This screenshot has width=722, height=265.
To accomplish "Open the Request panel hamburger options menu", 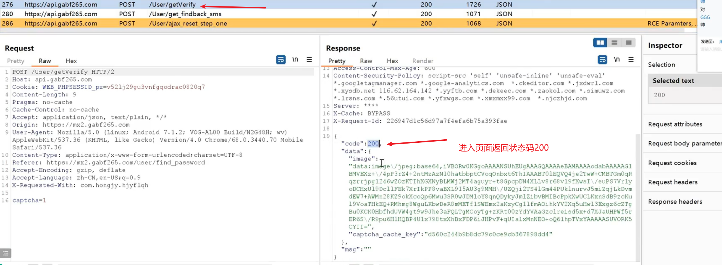I will (309, 60).
